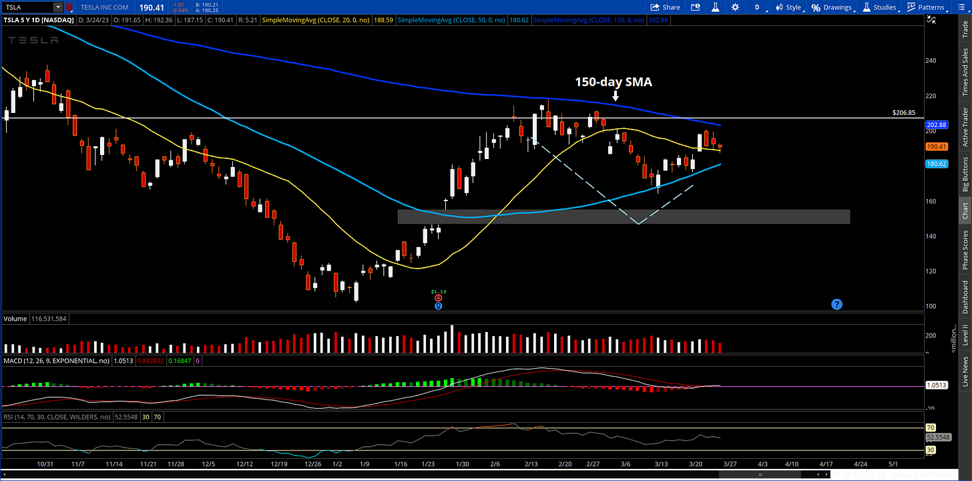Click the red earnings marker icon

coord(439,299)
